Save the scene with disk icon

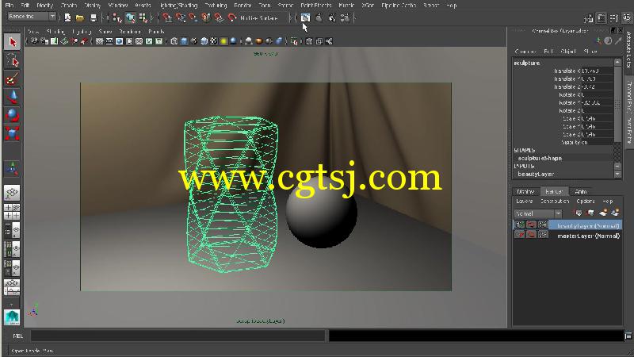click(x=94, y=17)
